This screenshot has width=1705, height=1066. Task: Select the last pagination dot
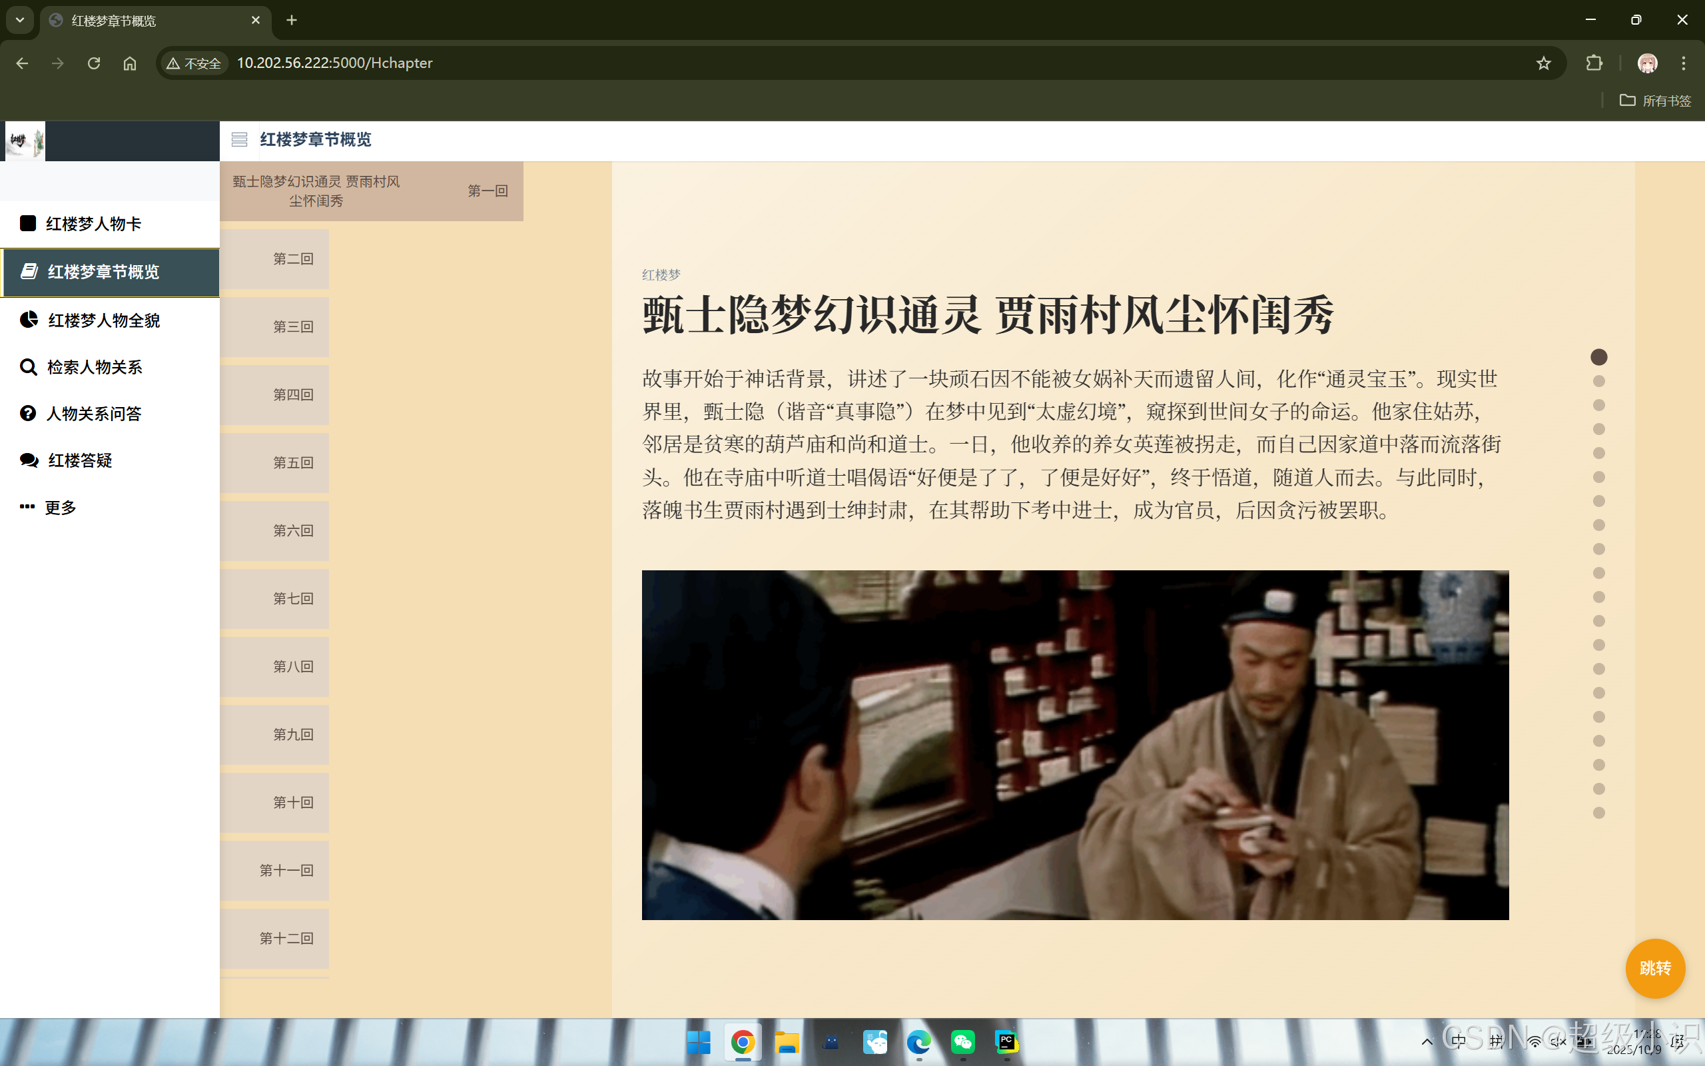[x=1598, y=813]
